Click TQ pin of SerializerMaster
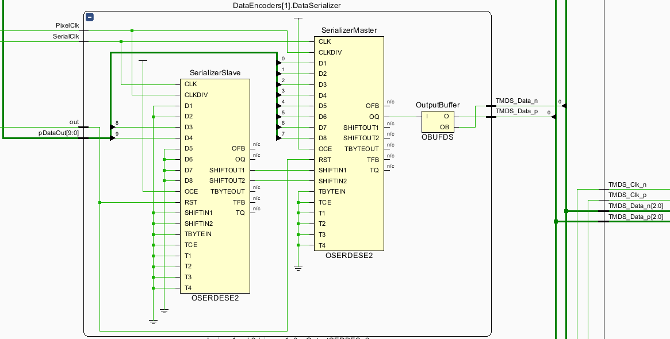670x339 pixels. [x=375, y=170]
